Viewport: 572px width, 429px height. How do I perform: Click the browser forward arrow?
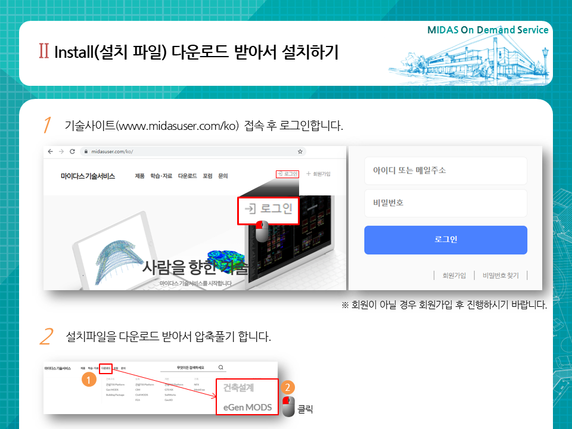[61, 151]
